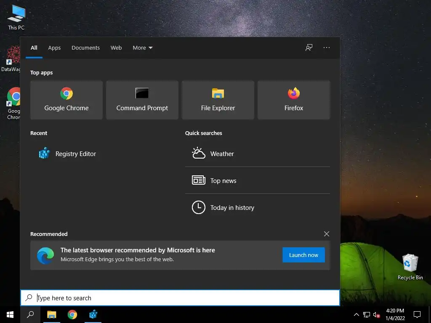Select the Weather quick search

click(258, 154)
